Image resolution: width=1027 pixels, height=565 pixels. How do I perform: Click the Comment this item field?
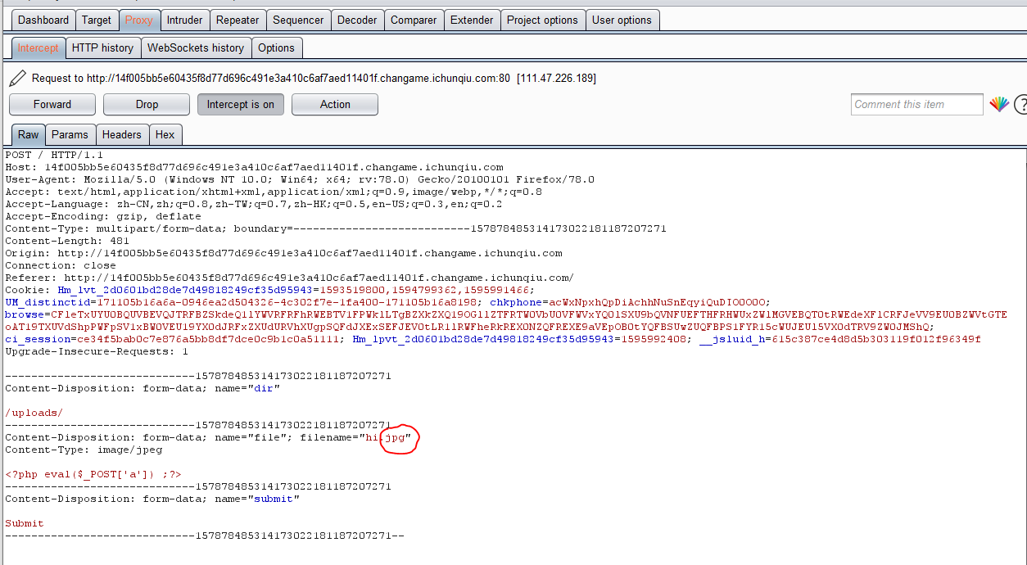(x=916, y=104)
